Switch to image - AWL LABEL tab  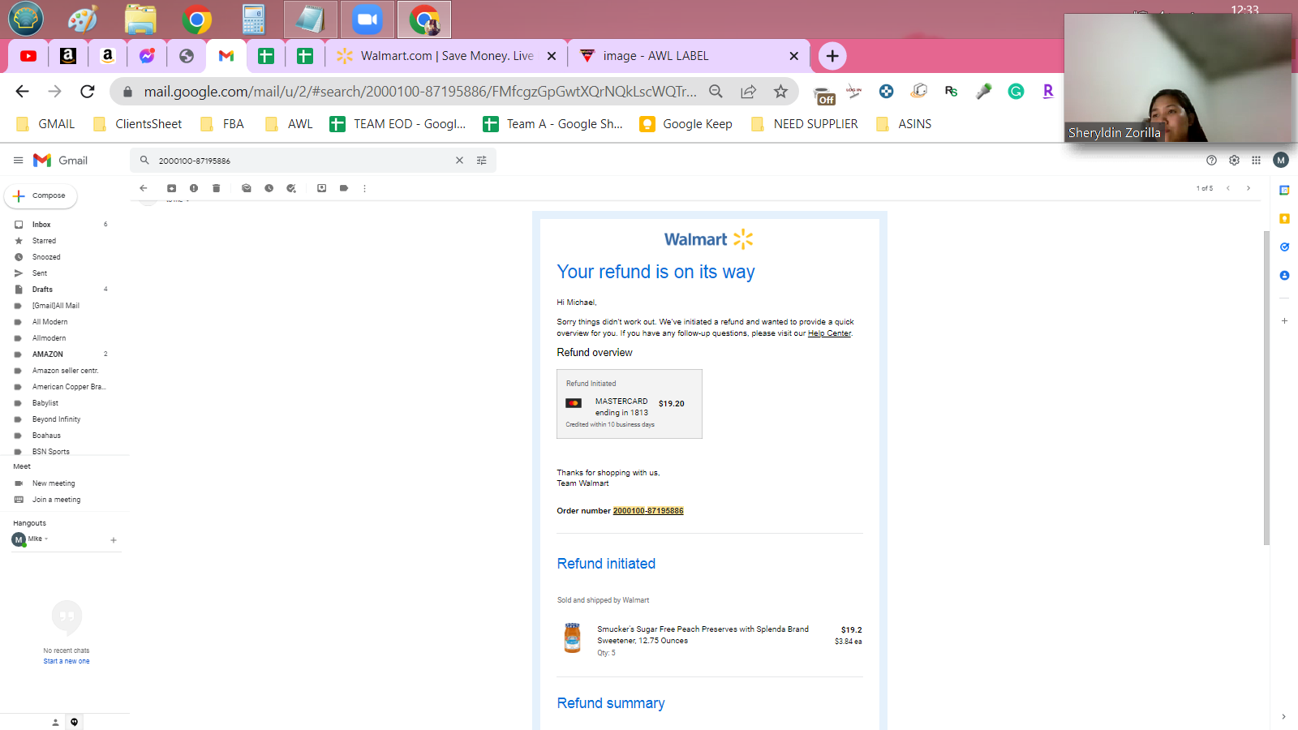[x=688, y=56]
